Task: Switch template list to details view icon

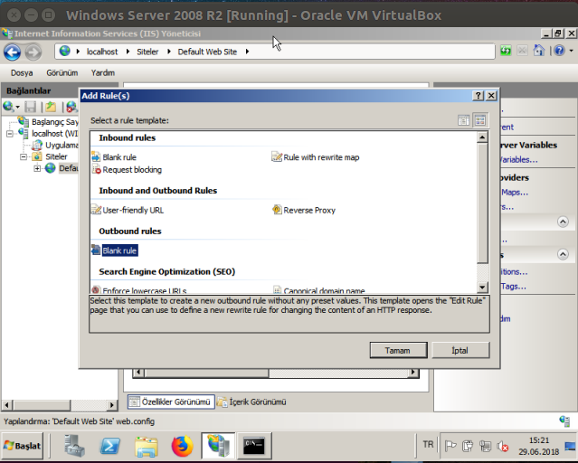Action: point(463,120)
